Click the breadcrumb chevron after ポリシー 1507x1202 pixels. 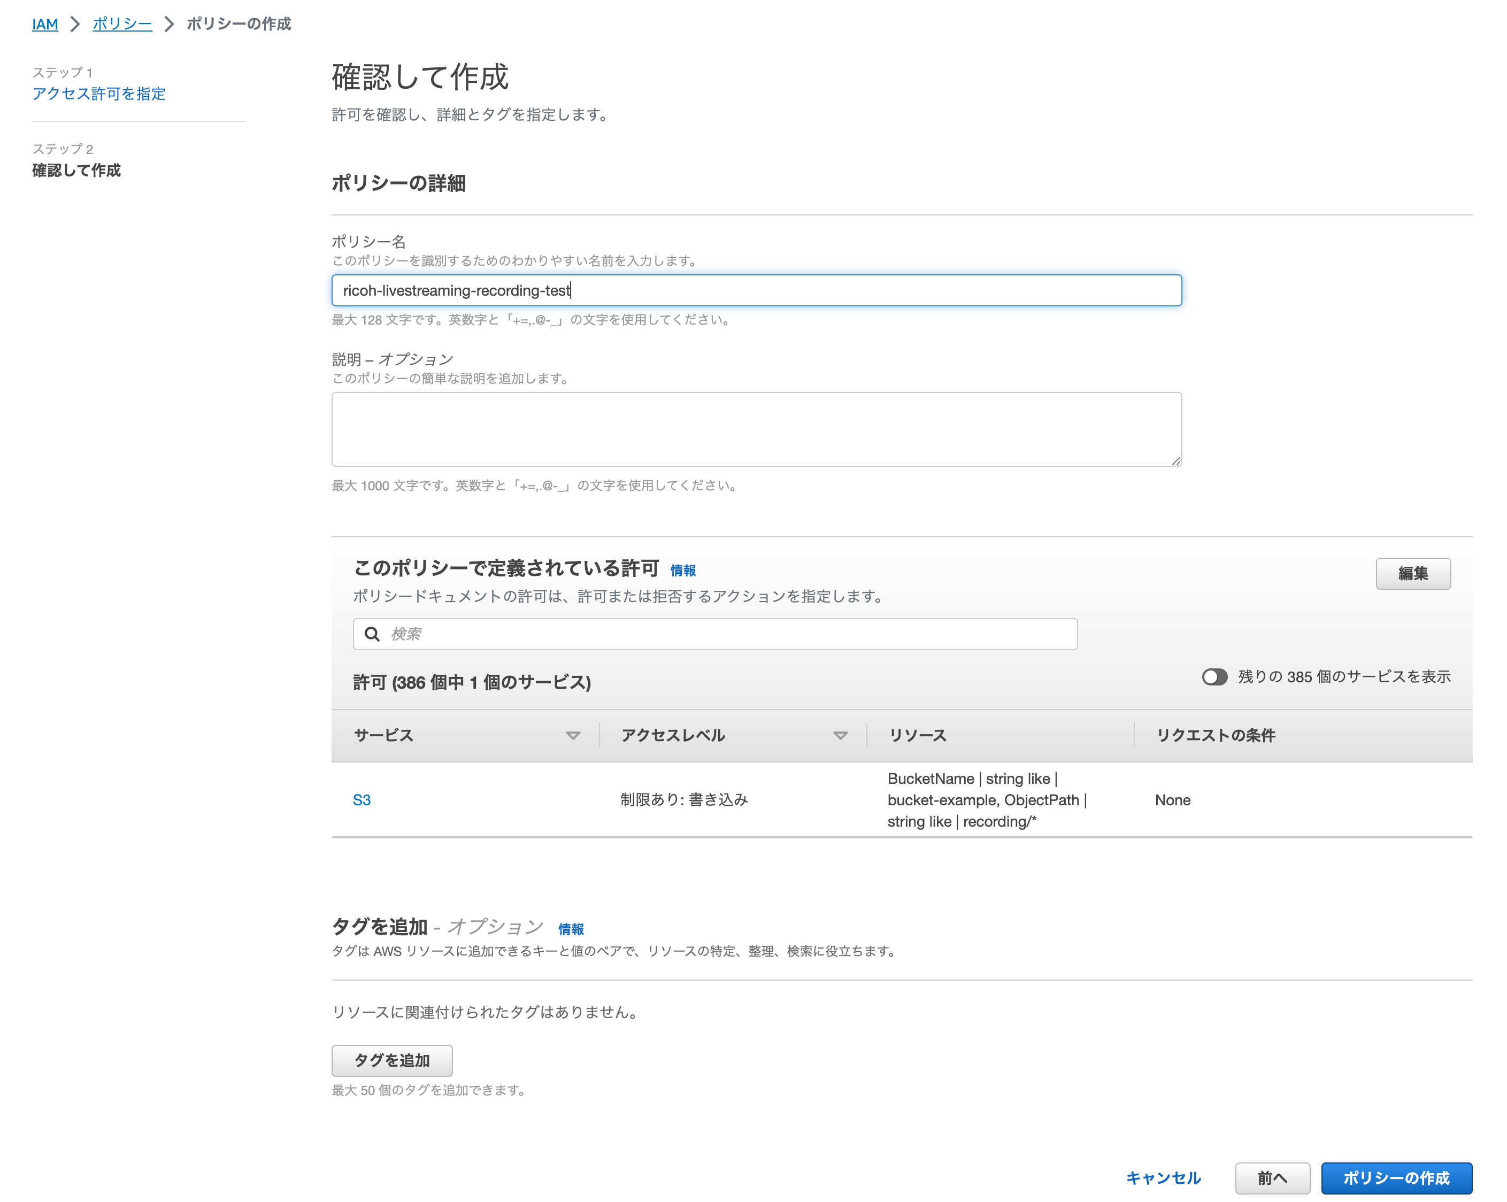pos(168,24)
